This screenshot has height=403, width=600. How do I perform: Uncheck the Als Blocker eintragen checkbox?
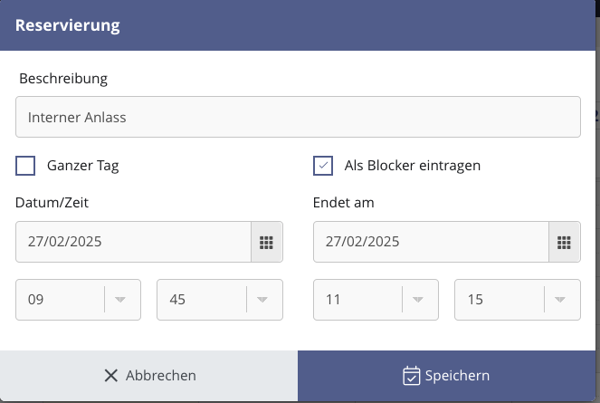(x=323, y=166)
